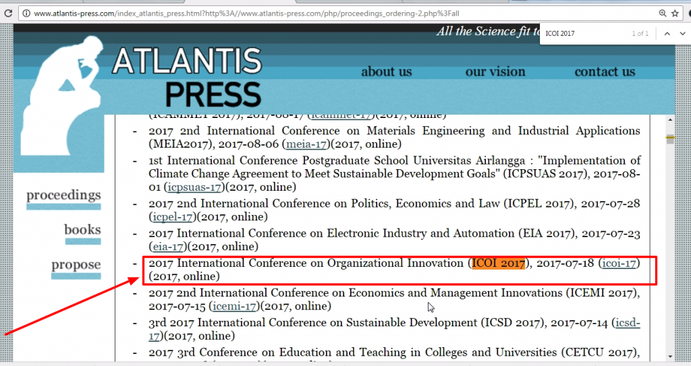This screenshot has height=366, width=691.
Task: Open the icoi-17 proceedings link
Action: (619, 263)
